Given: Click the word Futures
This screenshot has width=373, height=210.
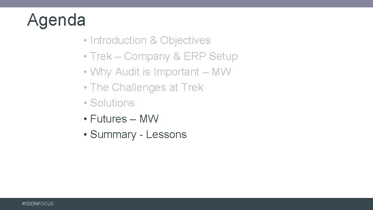Looking at the screenshot, I should (108, 119).
